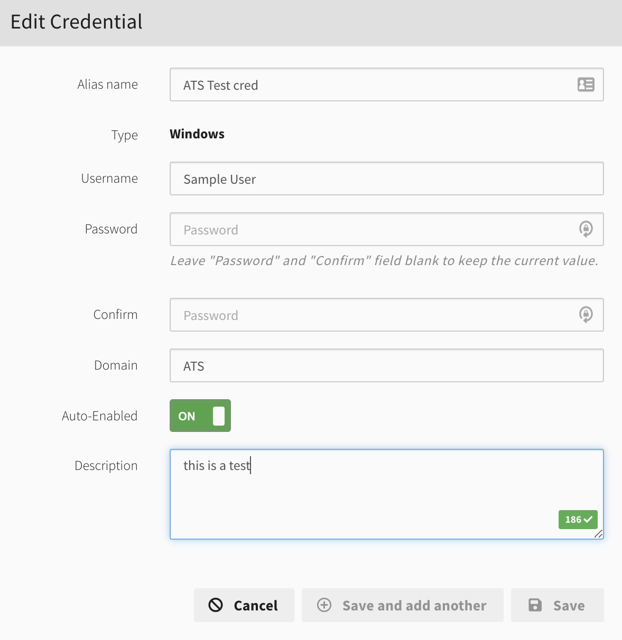Click into the Username field
The width and height of the screenshot is (622, 640).
[386, 178]
